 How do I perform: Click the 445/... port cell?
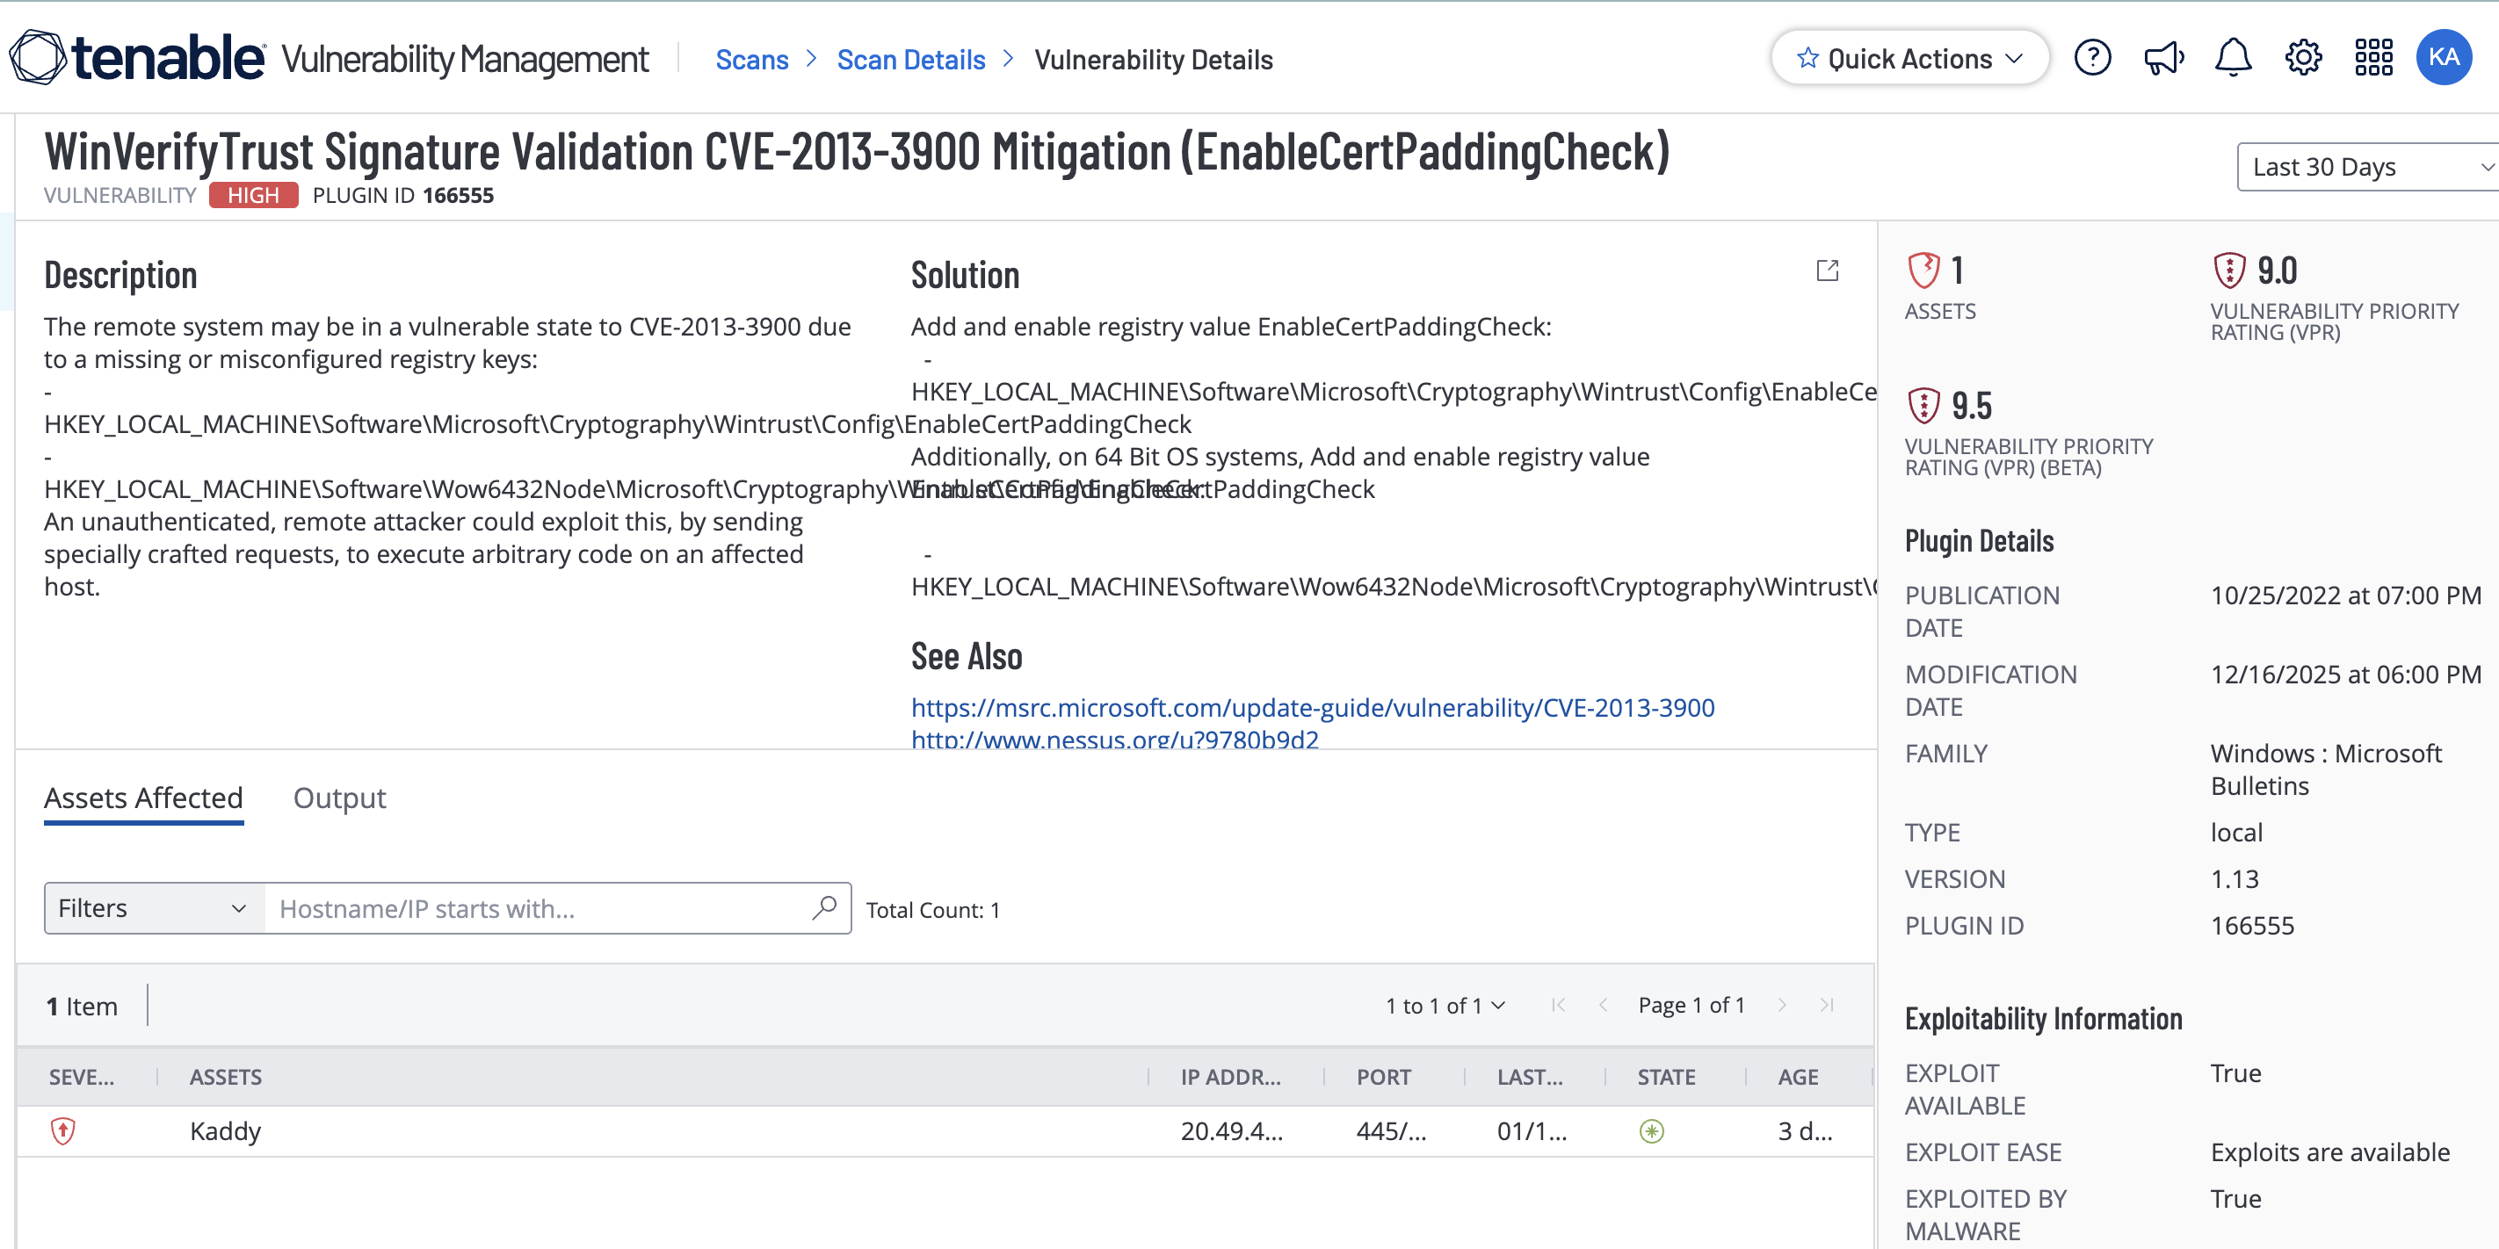click(1391, 1130)
